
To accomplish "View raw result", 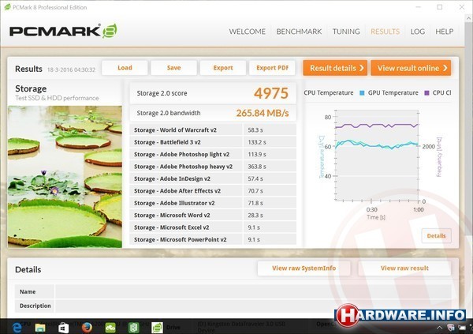I will [404, 268].
